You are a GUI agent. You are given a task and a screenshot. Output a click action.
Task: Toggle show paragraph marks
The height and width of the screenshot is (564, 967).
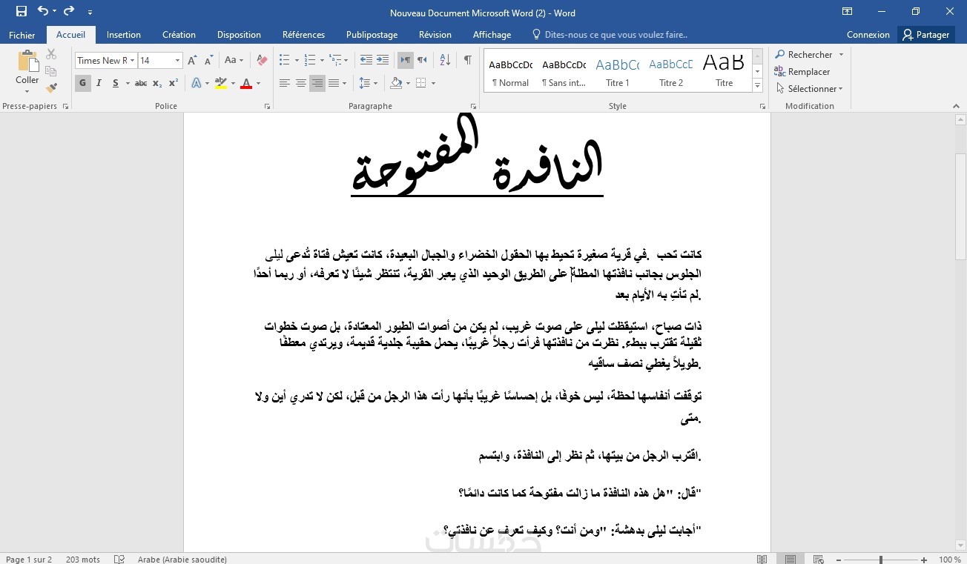(x=467, y=60)
